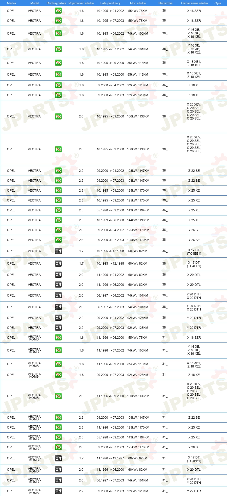Click Vectra Kombi X 25 XE code in 143kW row

[x=194, y=437]
